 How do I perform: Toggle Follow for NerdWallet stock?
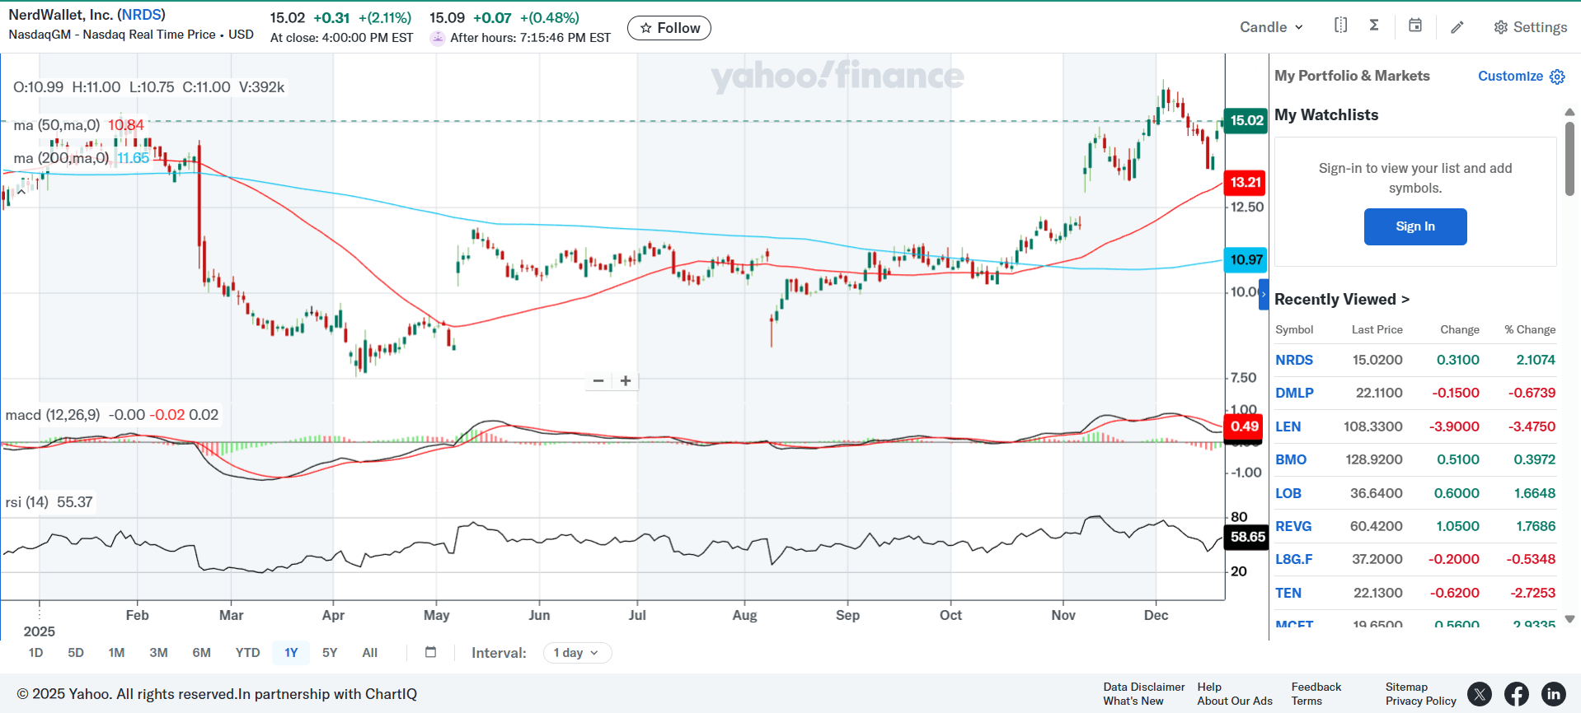(669, 28)
